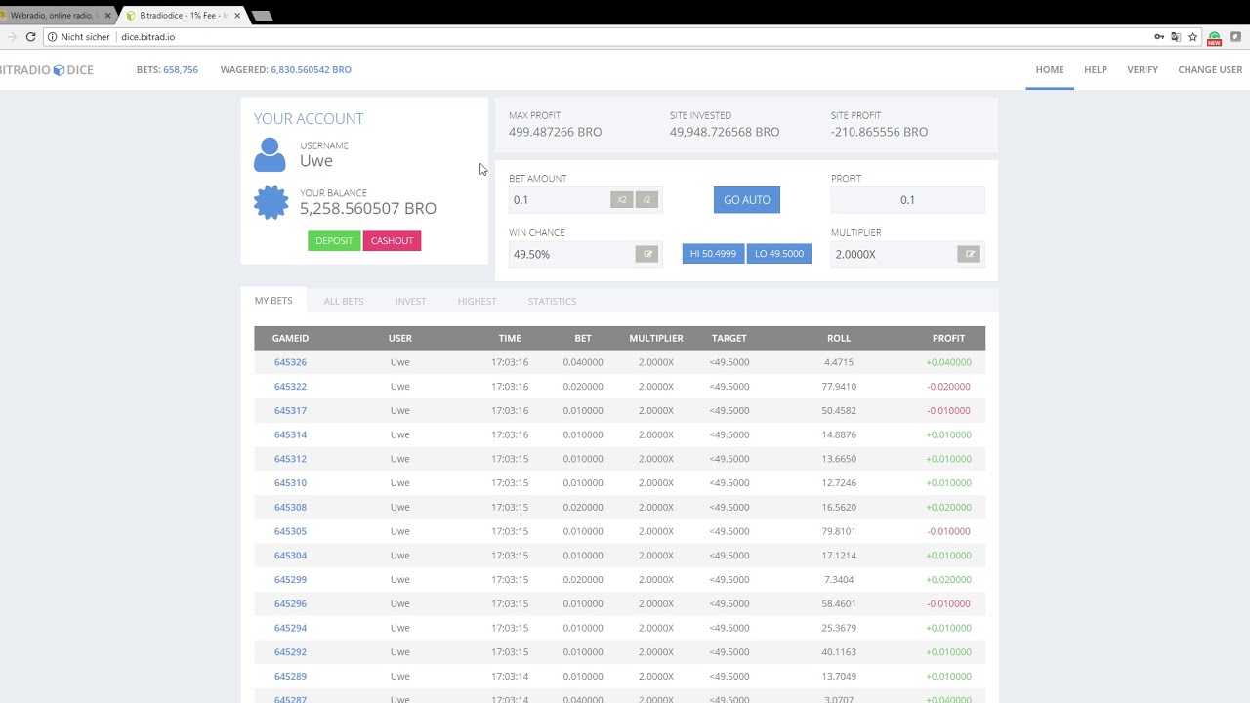Click wagered amount 6,830.560542 BRO
The width and height of the screenshot is (1250, 703).
[x=311, y=70]
